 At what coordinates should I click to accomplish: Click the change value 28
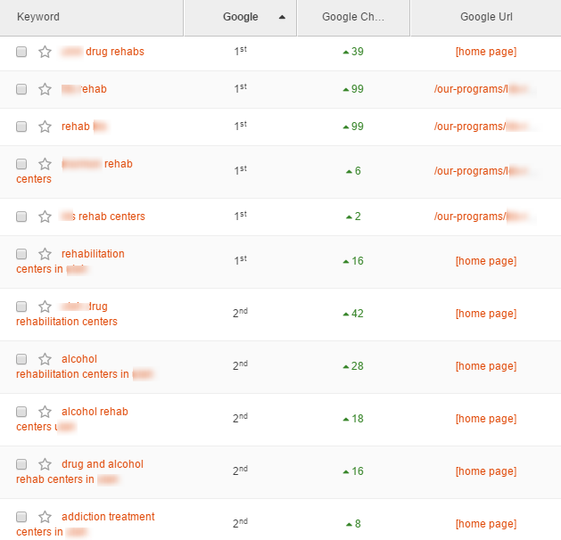point(353,366)
